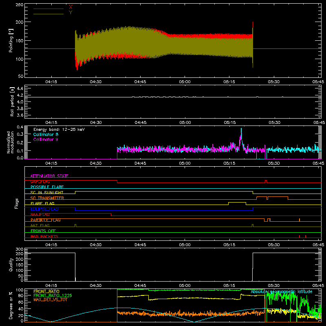
Task: Click the PARTICLE_FLAG label
Action: pyautogui.click(x=46, y=220)
